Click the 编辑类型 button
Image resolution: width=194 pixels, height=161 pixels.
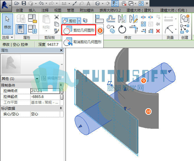[51, 78]
